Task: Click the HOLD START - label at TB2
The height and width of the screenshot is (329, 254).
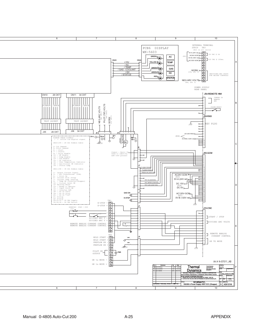Action: click(101, 237)
